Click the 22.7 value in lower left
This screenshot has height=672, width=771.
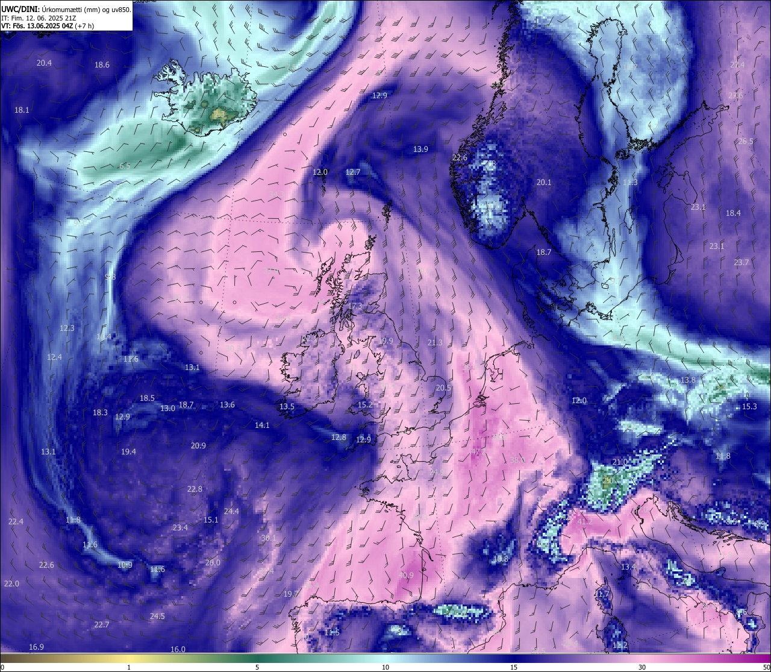tap(102, 624)
